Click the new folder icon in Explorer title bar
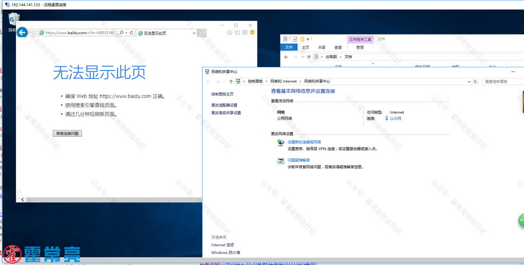Viewport: 524px width, 265px height. [x=302, y=39]
